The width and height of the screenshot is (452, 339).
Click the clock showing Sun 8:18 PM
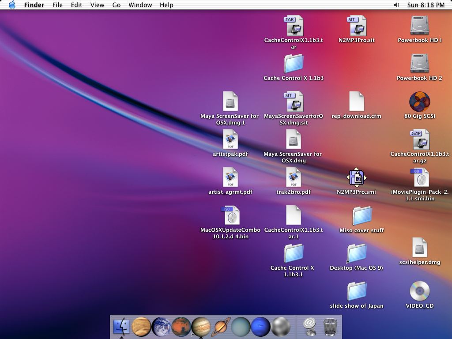pos(426,5)
